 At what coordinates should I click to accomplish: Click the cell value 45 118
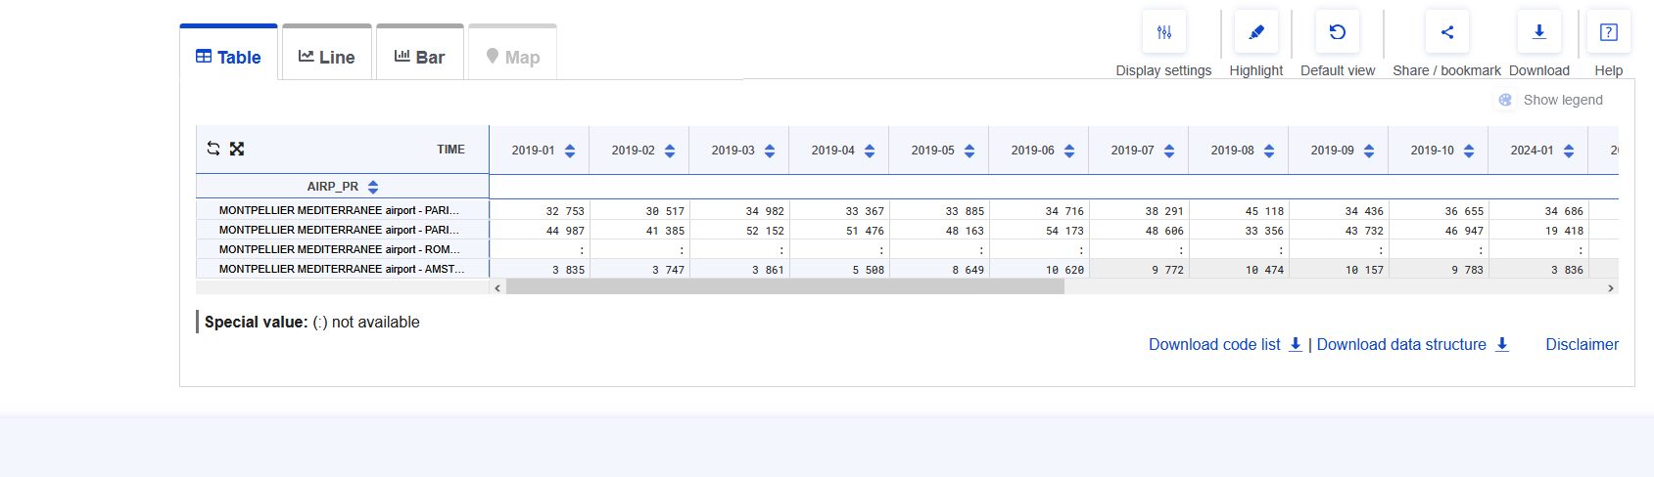tap(1264, 211)
